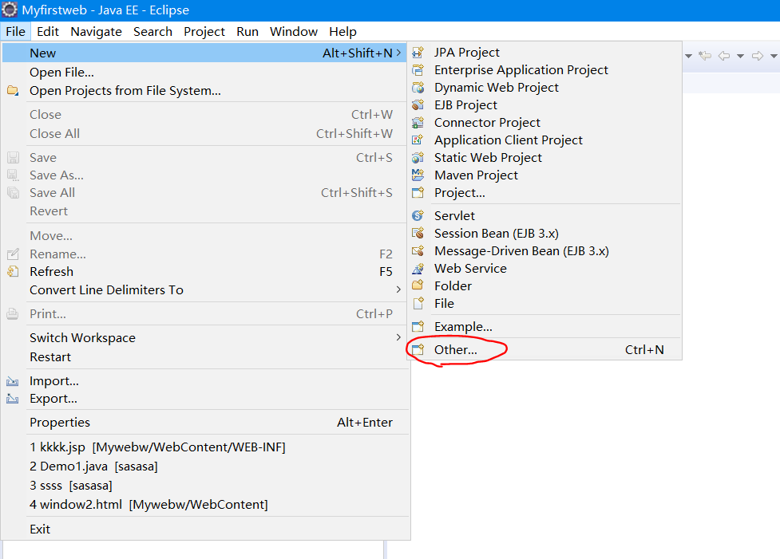Screen dimensions: 780x559
Task: Click the Web Service icon
Action: coord(418,268)
